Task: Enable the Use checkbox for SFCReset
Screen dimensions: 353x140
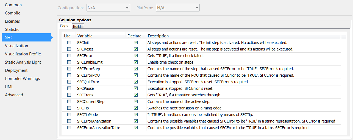Action: pos(69,49)
